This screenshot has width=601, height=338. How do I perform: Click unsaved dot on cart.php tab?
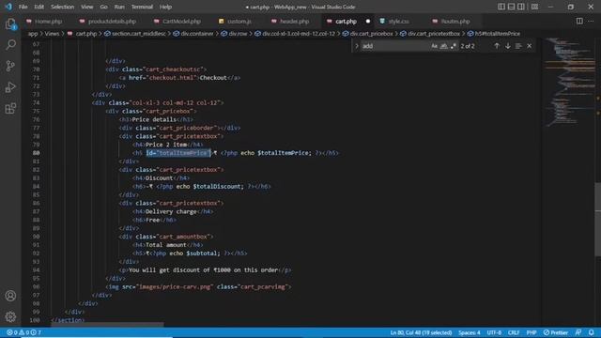point(368,22)
